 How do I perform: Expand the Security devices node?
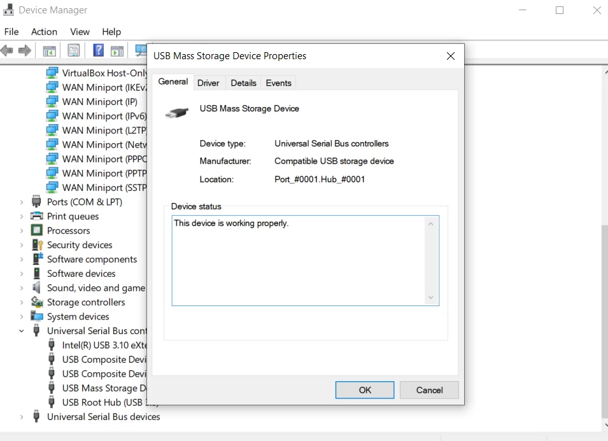(22, 245)
